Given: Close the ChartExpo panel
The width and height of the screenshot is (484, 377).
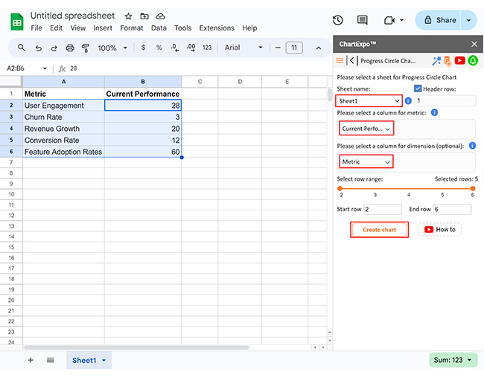Looking at the screenshot, I should [474, 44].
